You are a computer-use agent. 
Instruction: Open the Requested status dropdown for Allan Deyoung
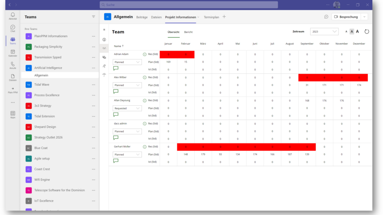[127, 108]
